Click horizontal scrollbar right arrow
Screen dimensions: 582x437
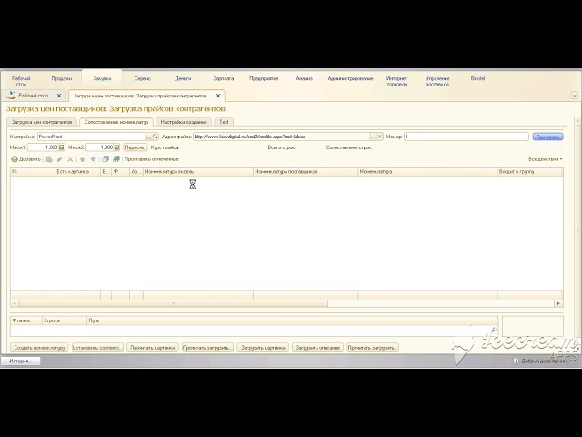(558, 303)
